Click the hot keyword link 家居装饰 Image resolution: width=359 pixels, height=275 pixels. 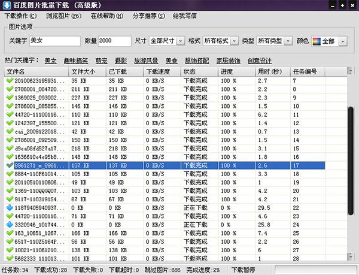click(x=229, y=61)
